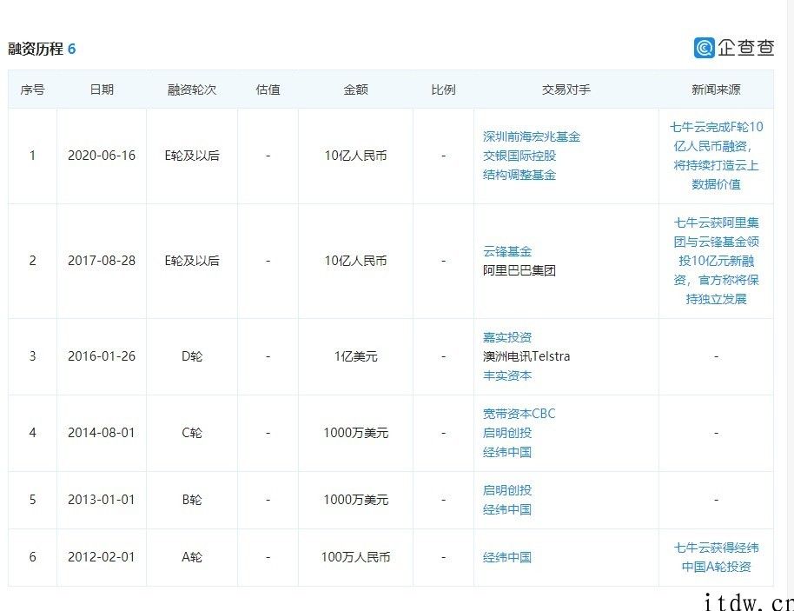Open news link 七牛云完成F轮10亿人民币融资

click(716, 156)
